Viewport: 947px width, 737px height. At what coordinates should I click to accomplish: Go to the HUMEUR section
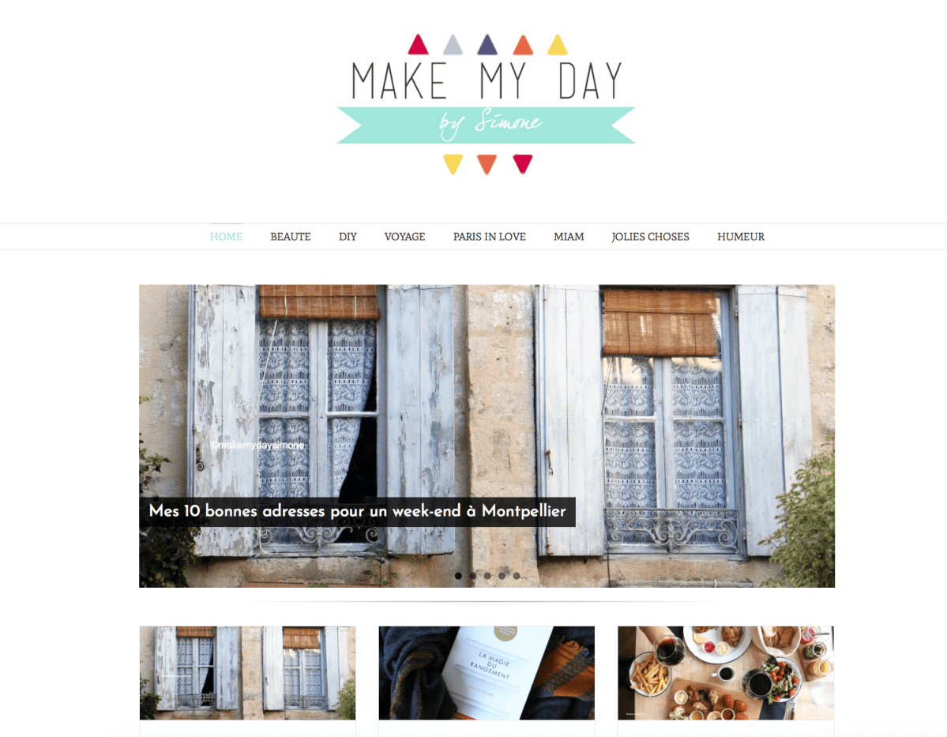[740, 237]
